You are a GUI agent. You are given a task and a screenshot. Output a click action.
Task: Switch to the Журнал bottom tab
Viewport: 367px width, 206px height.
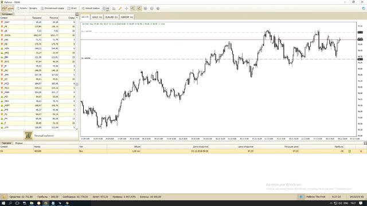pyautogui.click(x=19, y=143)
